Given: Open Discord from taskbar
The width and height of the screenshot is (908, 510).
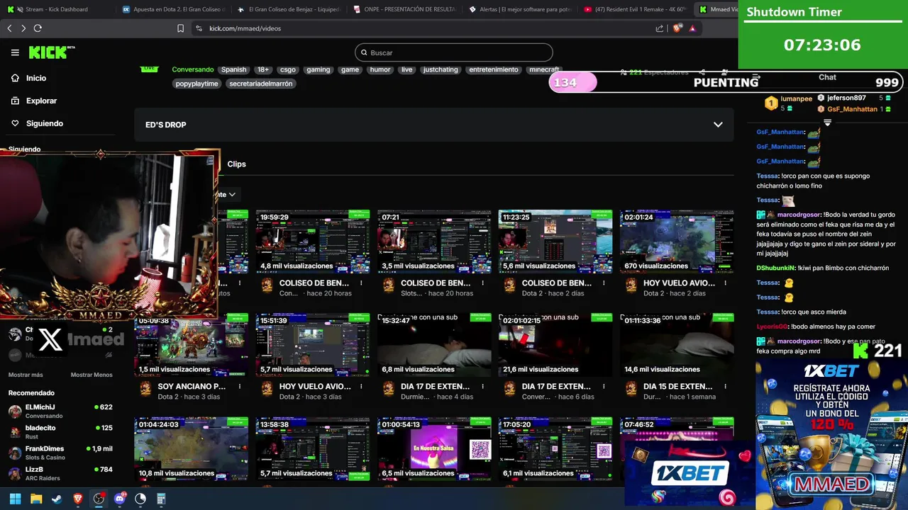Looking at the screenshot, I should click(120, 499).
